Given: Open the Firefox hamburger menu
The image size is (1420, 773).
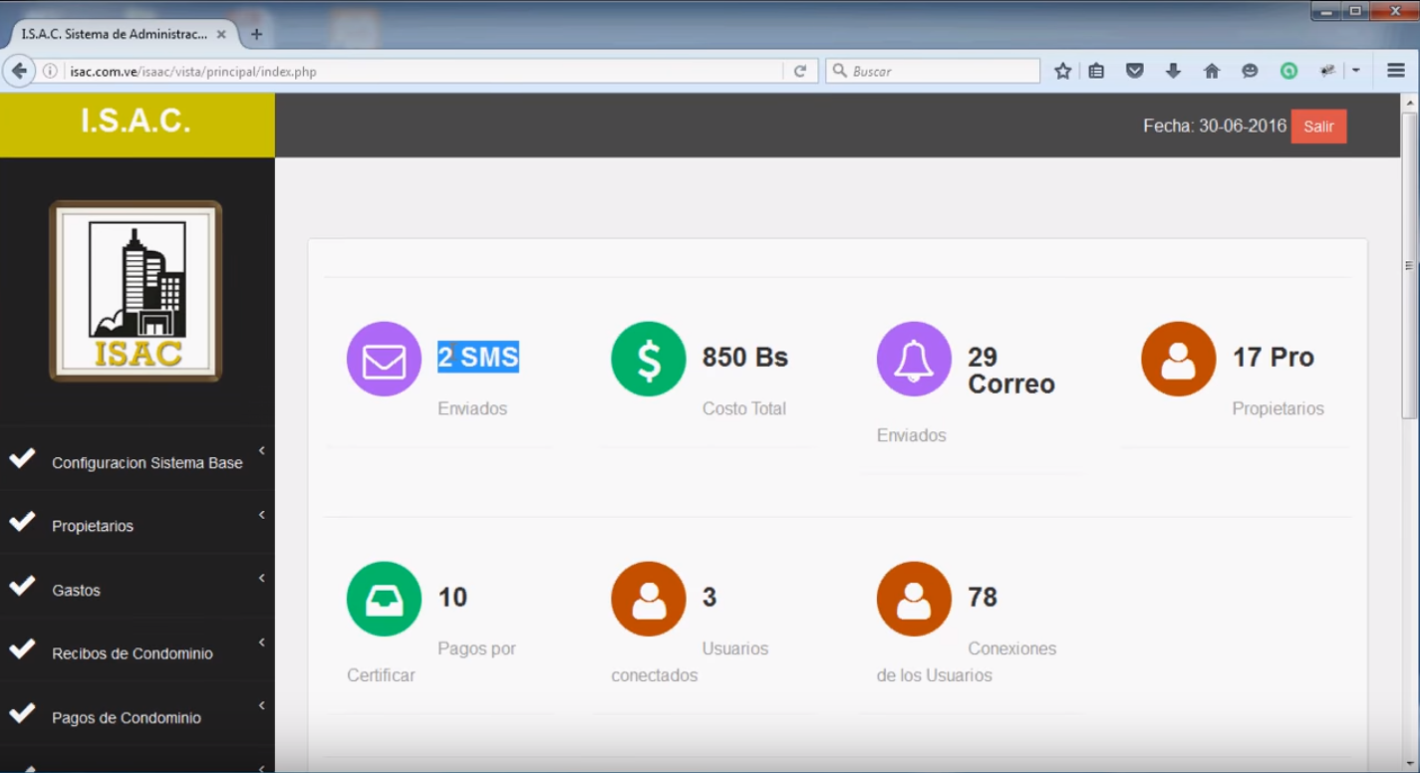Looking at the screenshot, I should click(x=1396, y=71).
